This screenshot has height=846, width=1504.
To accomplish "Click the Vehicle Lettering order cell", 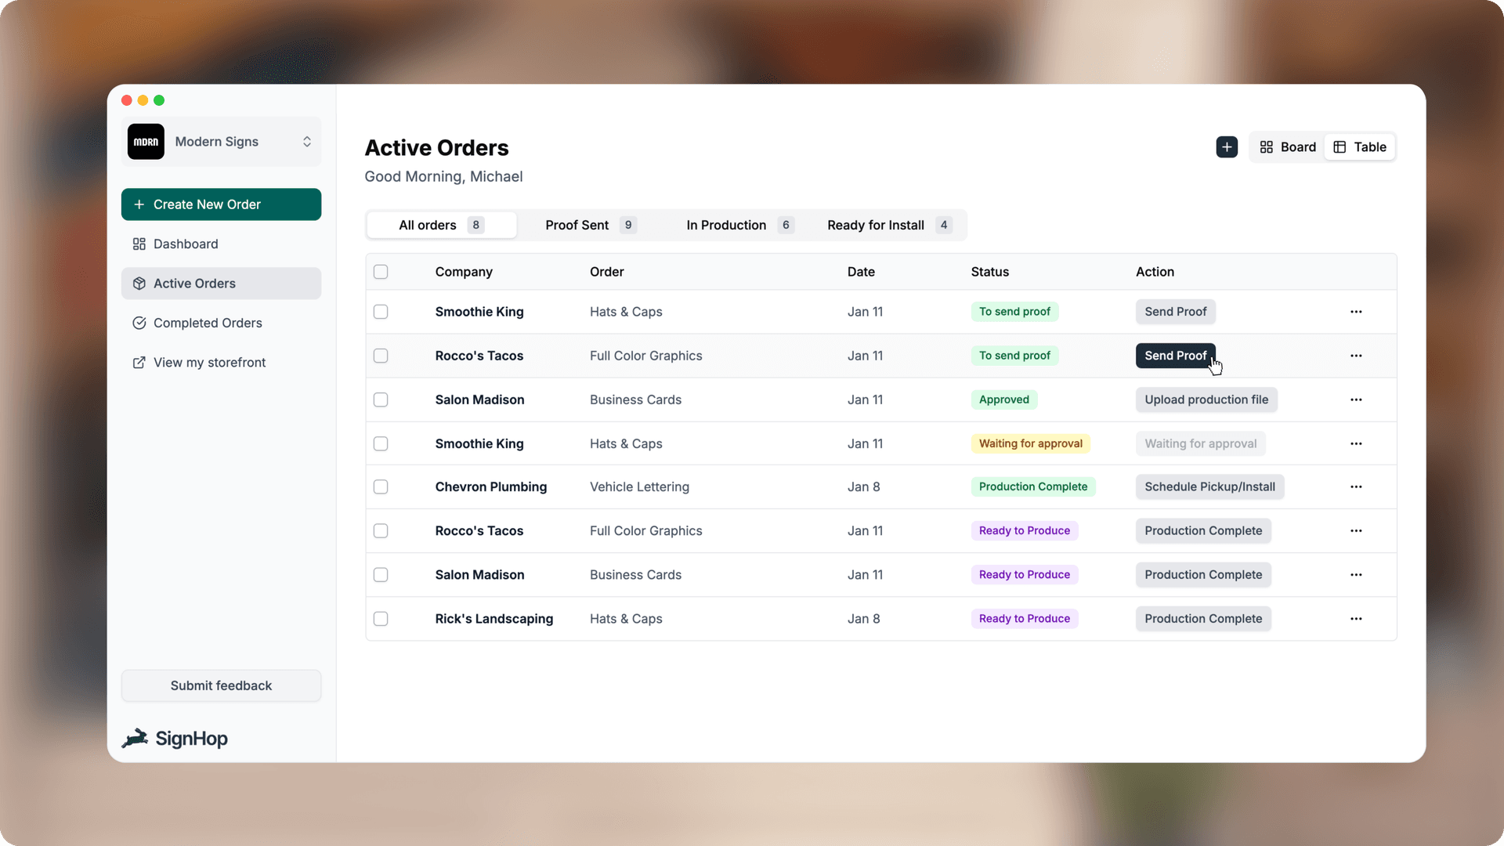I will coord(639,486).
